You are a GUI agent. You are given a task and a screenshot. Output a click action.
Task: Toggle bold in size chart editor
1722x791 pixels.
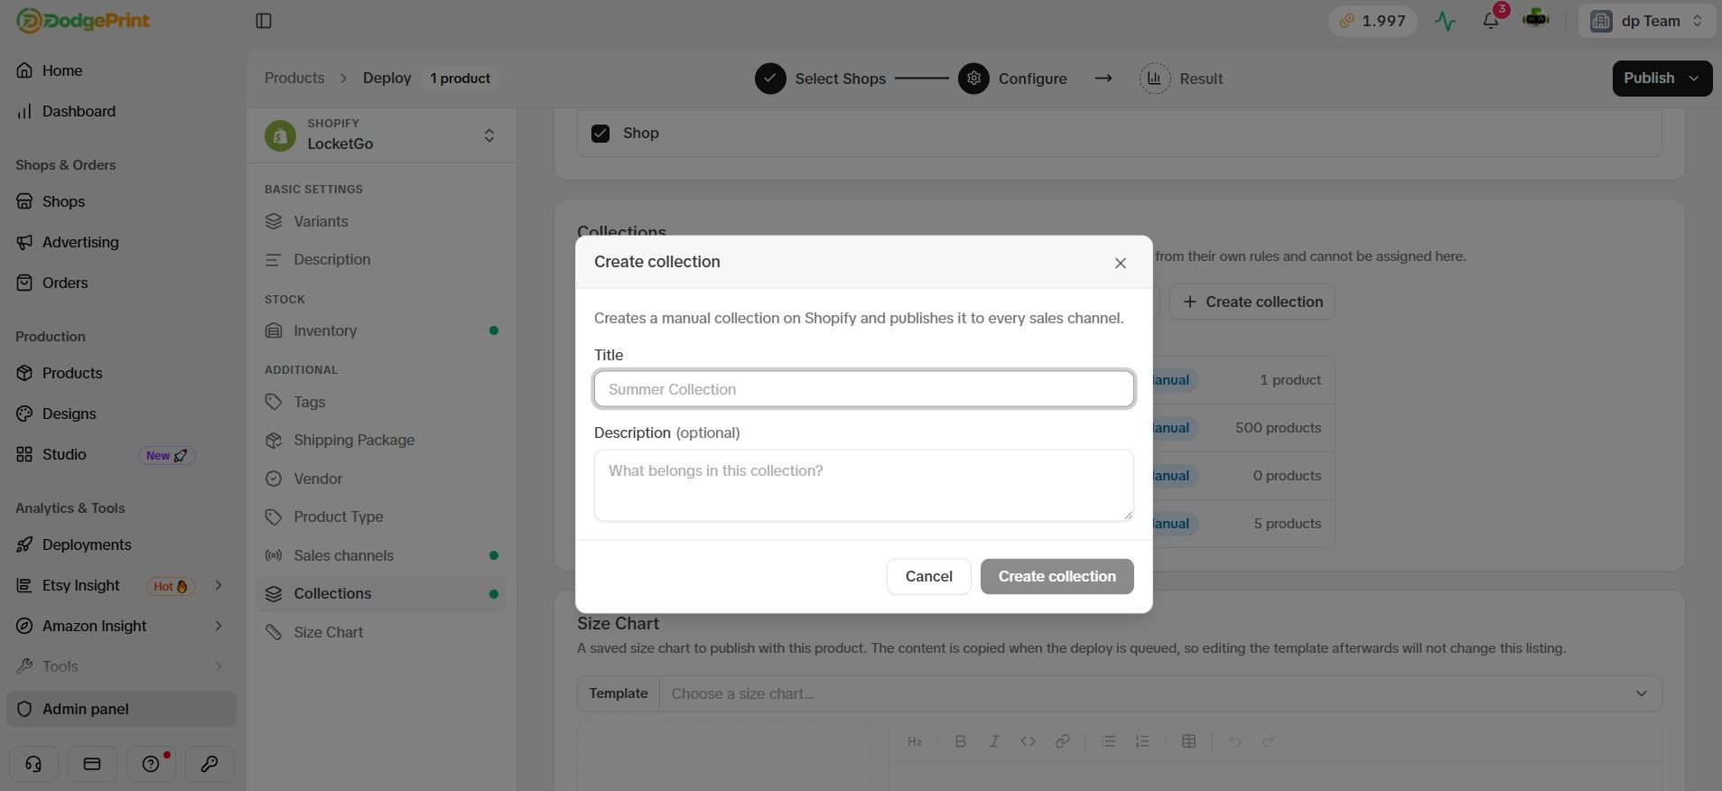point(960,741)
